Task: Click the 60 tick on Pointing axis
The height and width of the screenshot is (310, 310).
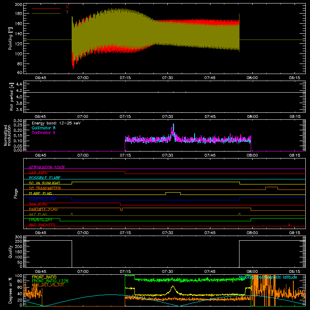Action: pos(20,72)
